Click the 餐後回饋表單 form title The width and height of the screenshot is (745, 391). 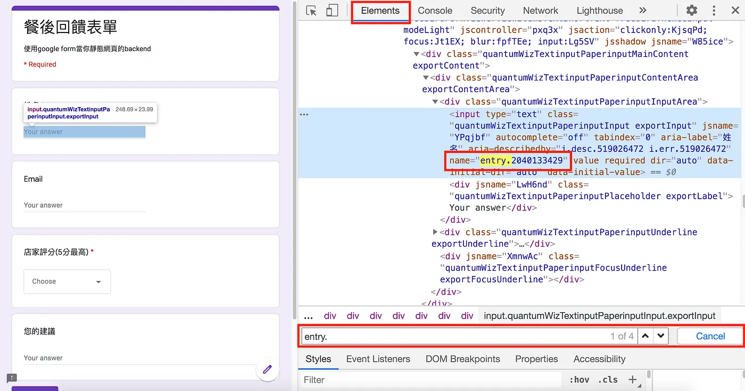point(70,27)
